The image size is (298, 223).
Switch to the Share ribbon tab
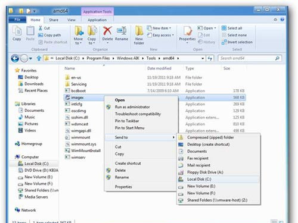(54, 20)
